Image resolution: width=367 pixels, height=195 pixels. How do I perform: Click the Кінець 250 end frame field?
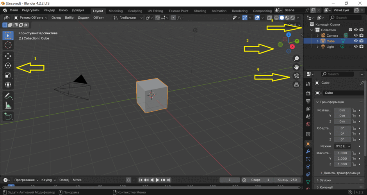coord(287,180)
